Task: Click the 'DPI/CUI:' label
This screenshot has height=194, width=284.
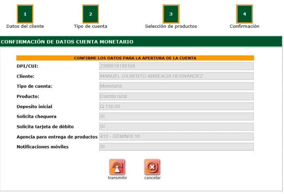Action: tap(28, 66)
